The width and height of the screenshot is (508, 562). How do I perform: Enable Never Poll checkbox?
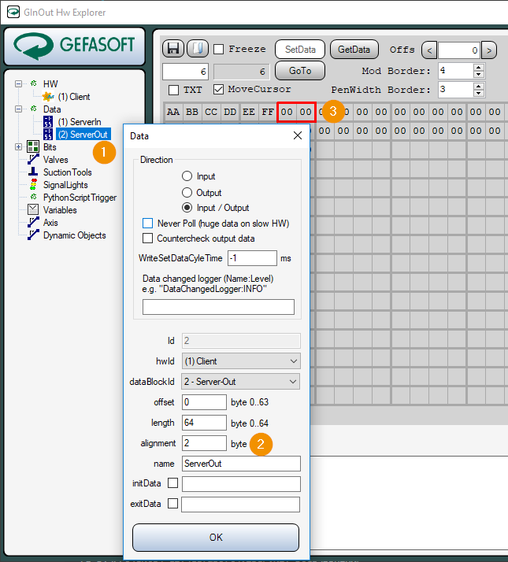click(147, 224)
